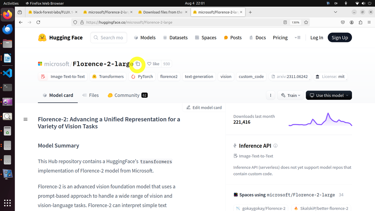375x211 pixels.
Task: Click the 930 likes count
Action: click(x=166, y=64)
